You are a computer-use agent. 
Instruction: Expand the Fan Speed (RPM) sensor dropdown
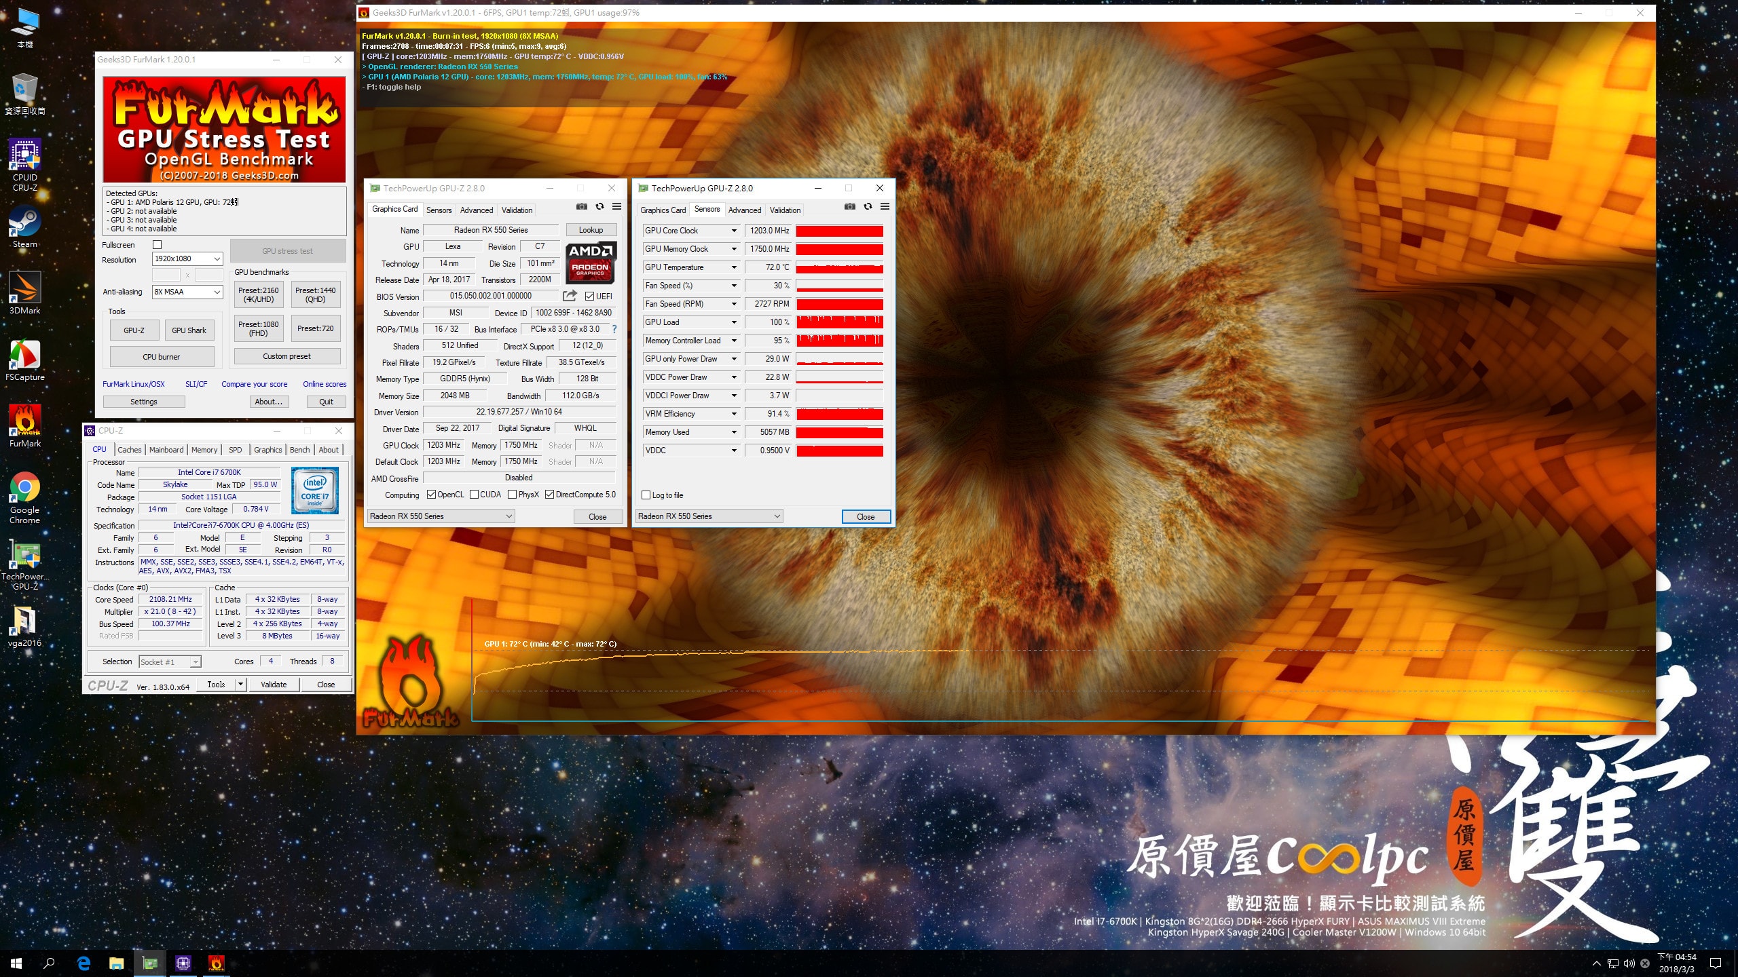734,304
